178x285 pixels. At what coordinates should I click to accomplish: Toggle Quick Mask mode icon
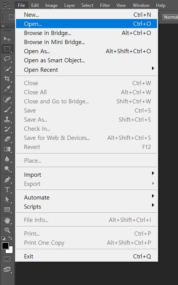[x=7, y=259]
